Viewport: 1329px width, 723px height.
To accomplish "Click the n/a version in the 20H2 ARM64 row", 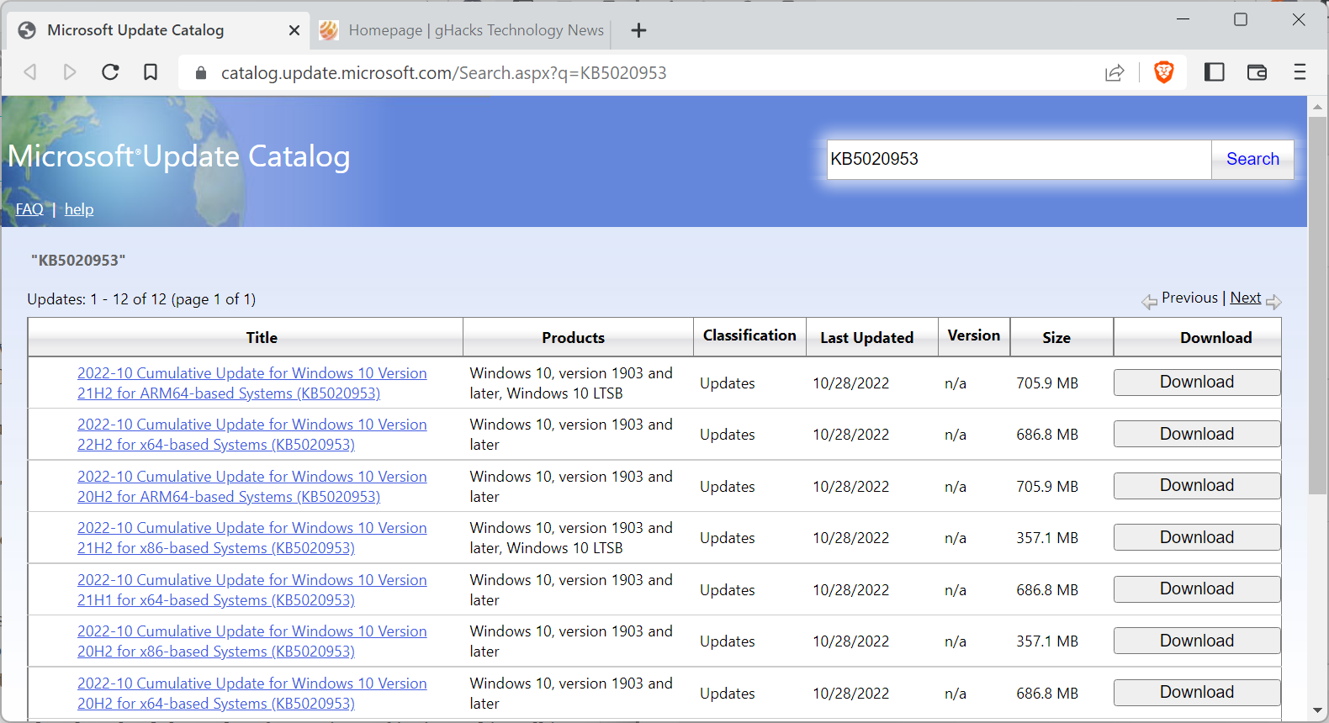I will pos(956,487).
